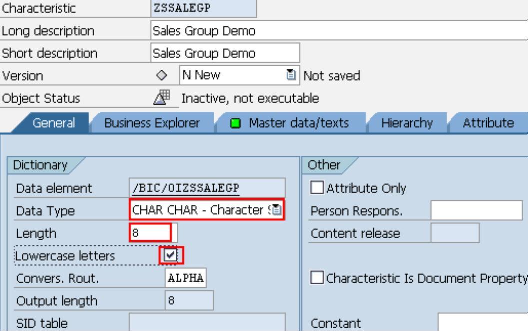The height and width of the screenshot is (331, 528).
Task: Toggle the Lowercase letters checkbox
Action: click(170, 255)
